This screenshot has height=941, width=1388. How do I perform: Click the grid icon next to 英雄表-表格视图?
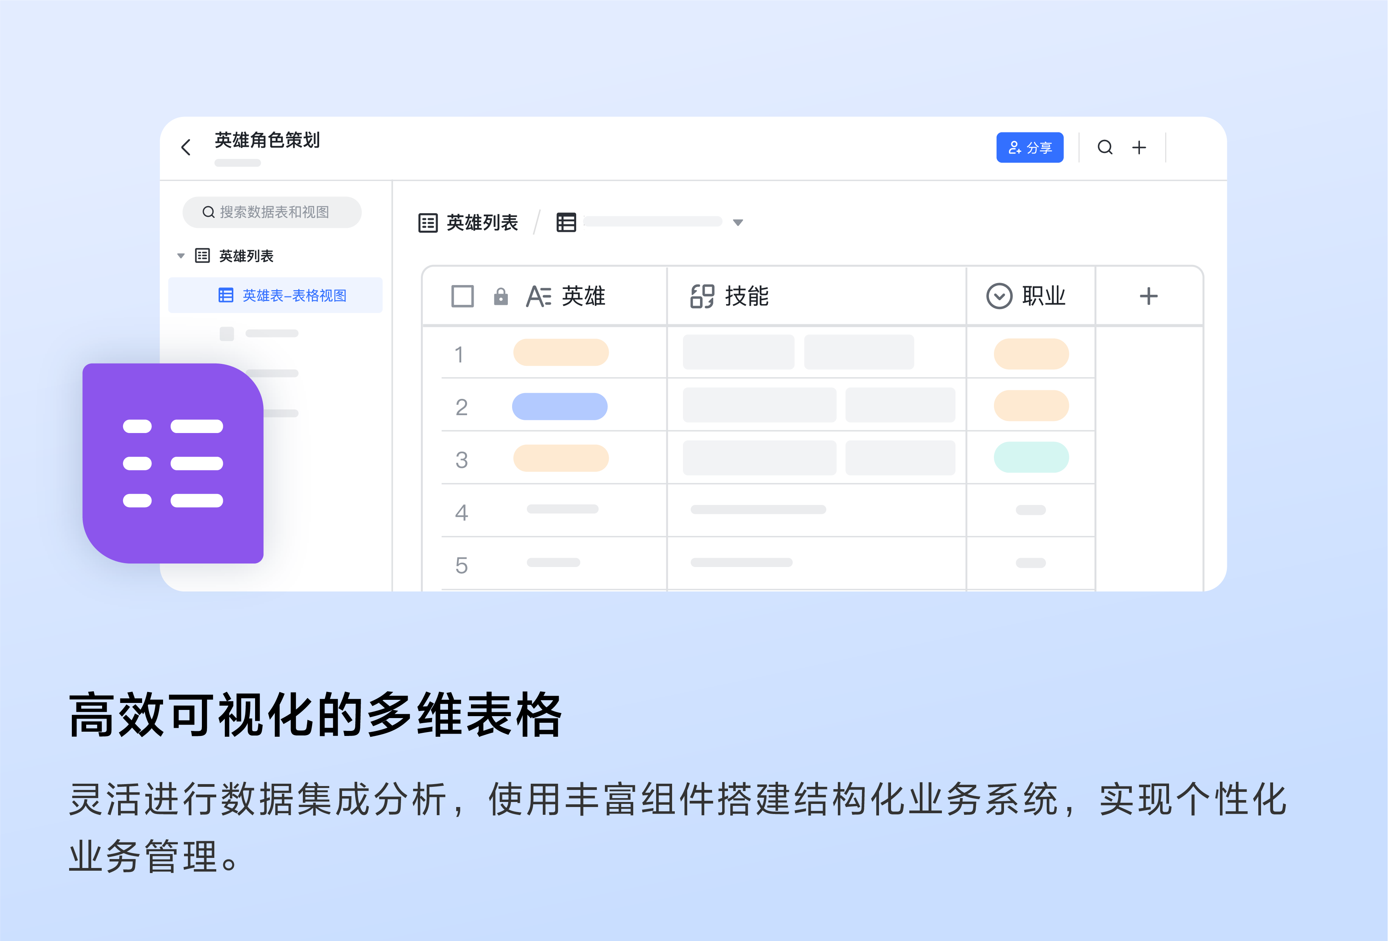tap(225, 294)
